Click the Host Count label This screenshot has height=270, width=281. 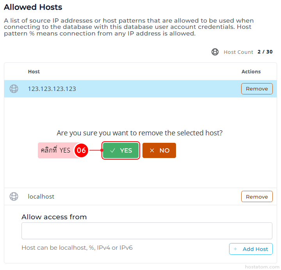238,52
